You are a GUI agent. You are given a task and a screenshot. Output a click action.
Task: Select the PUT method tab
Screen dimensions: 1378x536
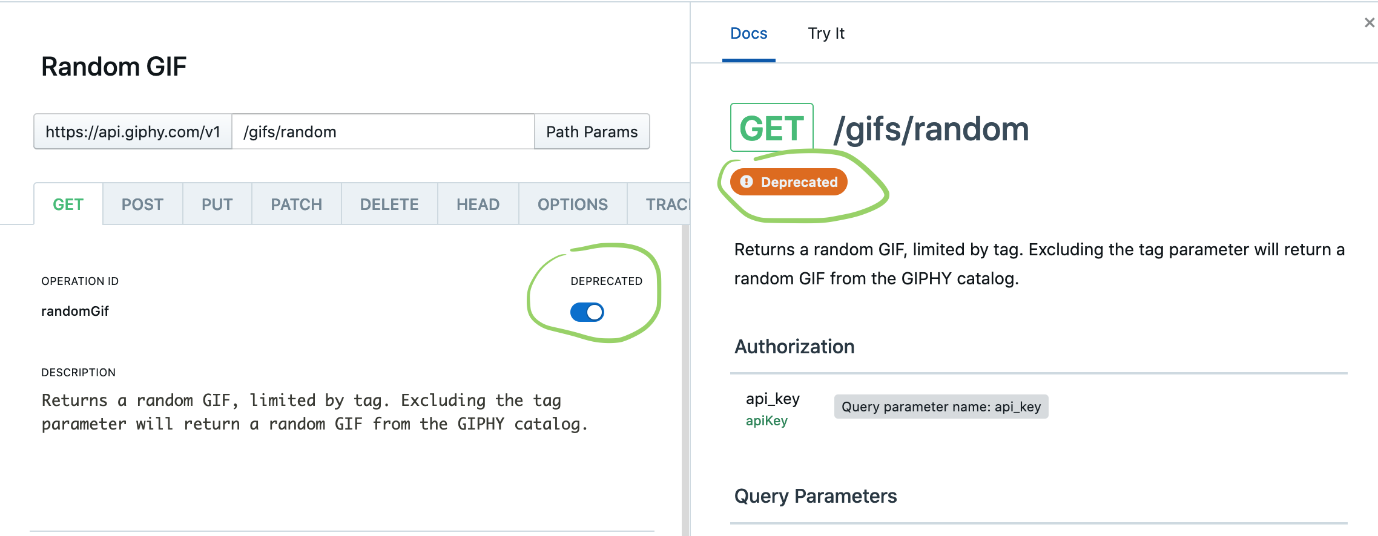coord(217,204)
